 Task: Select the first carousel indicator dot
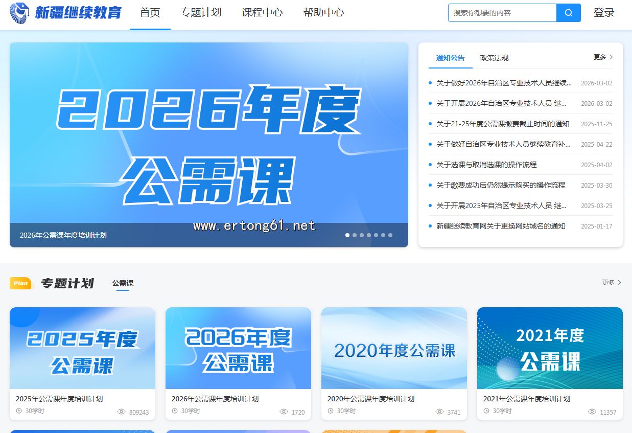[347, 235]
